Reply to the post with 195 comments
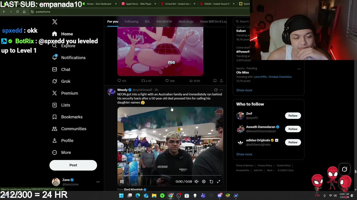The width and height of the screenshot is (357, 200). 122,81
